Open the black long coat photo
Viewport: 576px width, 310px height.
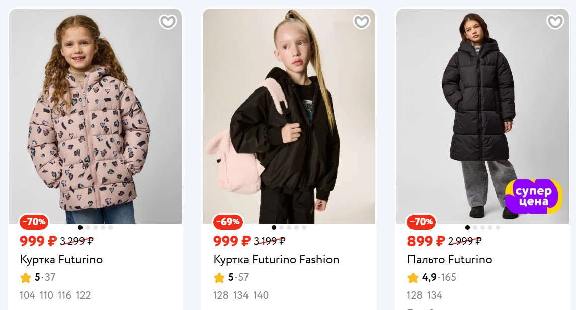482,115
